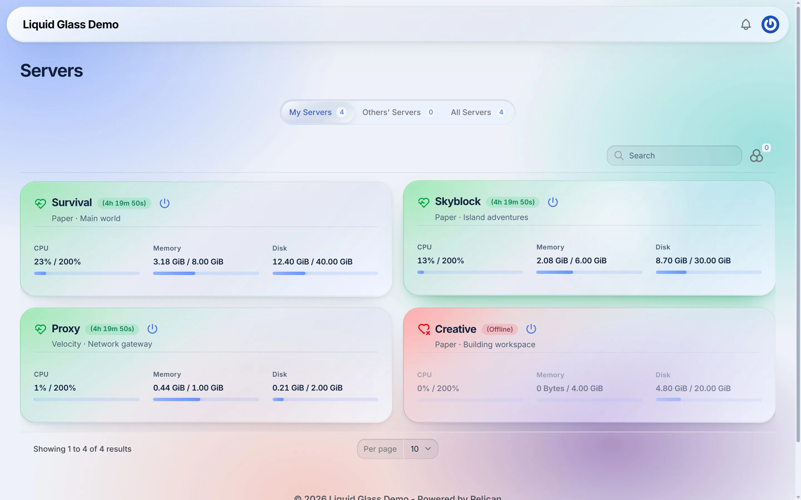Click '3.18 GiB / 8.00 GiB' memory value
Screen dimensions: 801x500
click(188, 262)
